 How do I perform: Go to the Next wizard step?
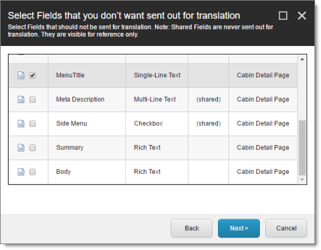[x=239, y=228]
